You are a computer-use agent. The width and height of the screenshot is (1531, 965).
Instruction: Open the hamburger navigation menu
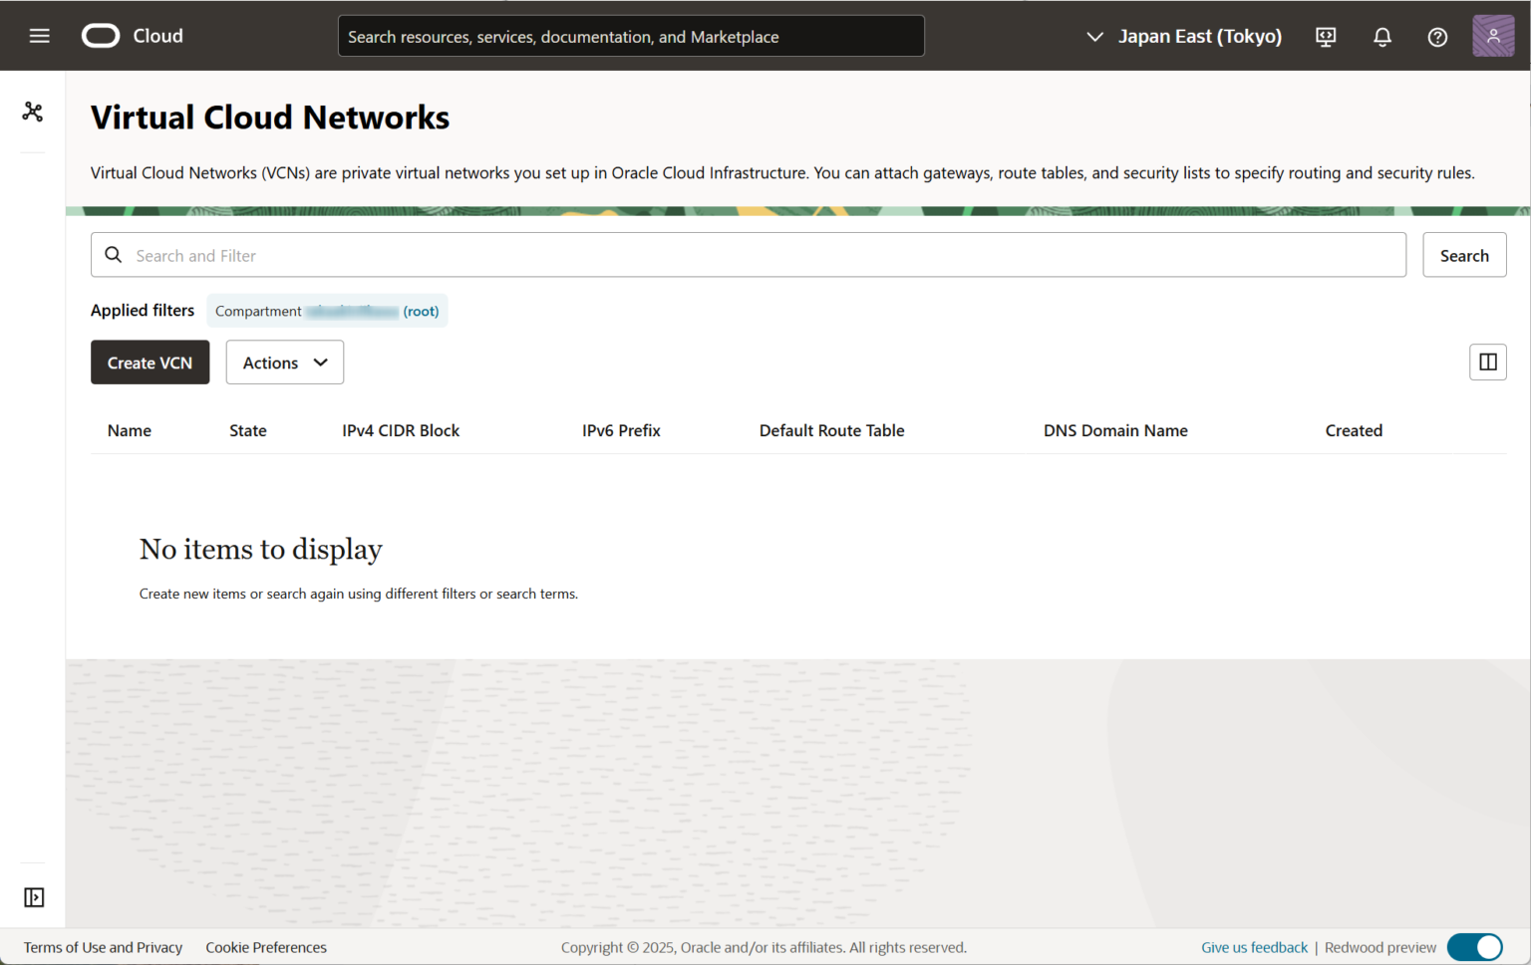click(39, 36)
